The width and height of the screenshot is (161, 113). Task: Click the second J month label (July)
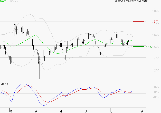(111, 111)
